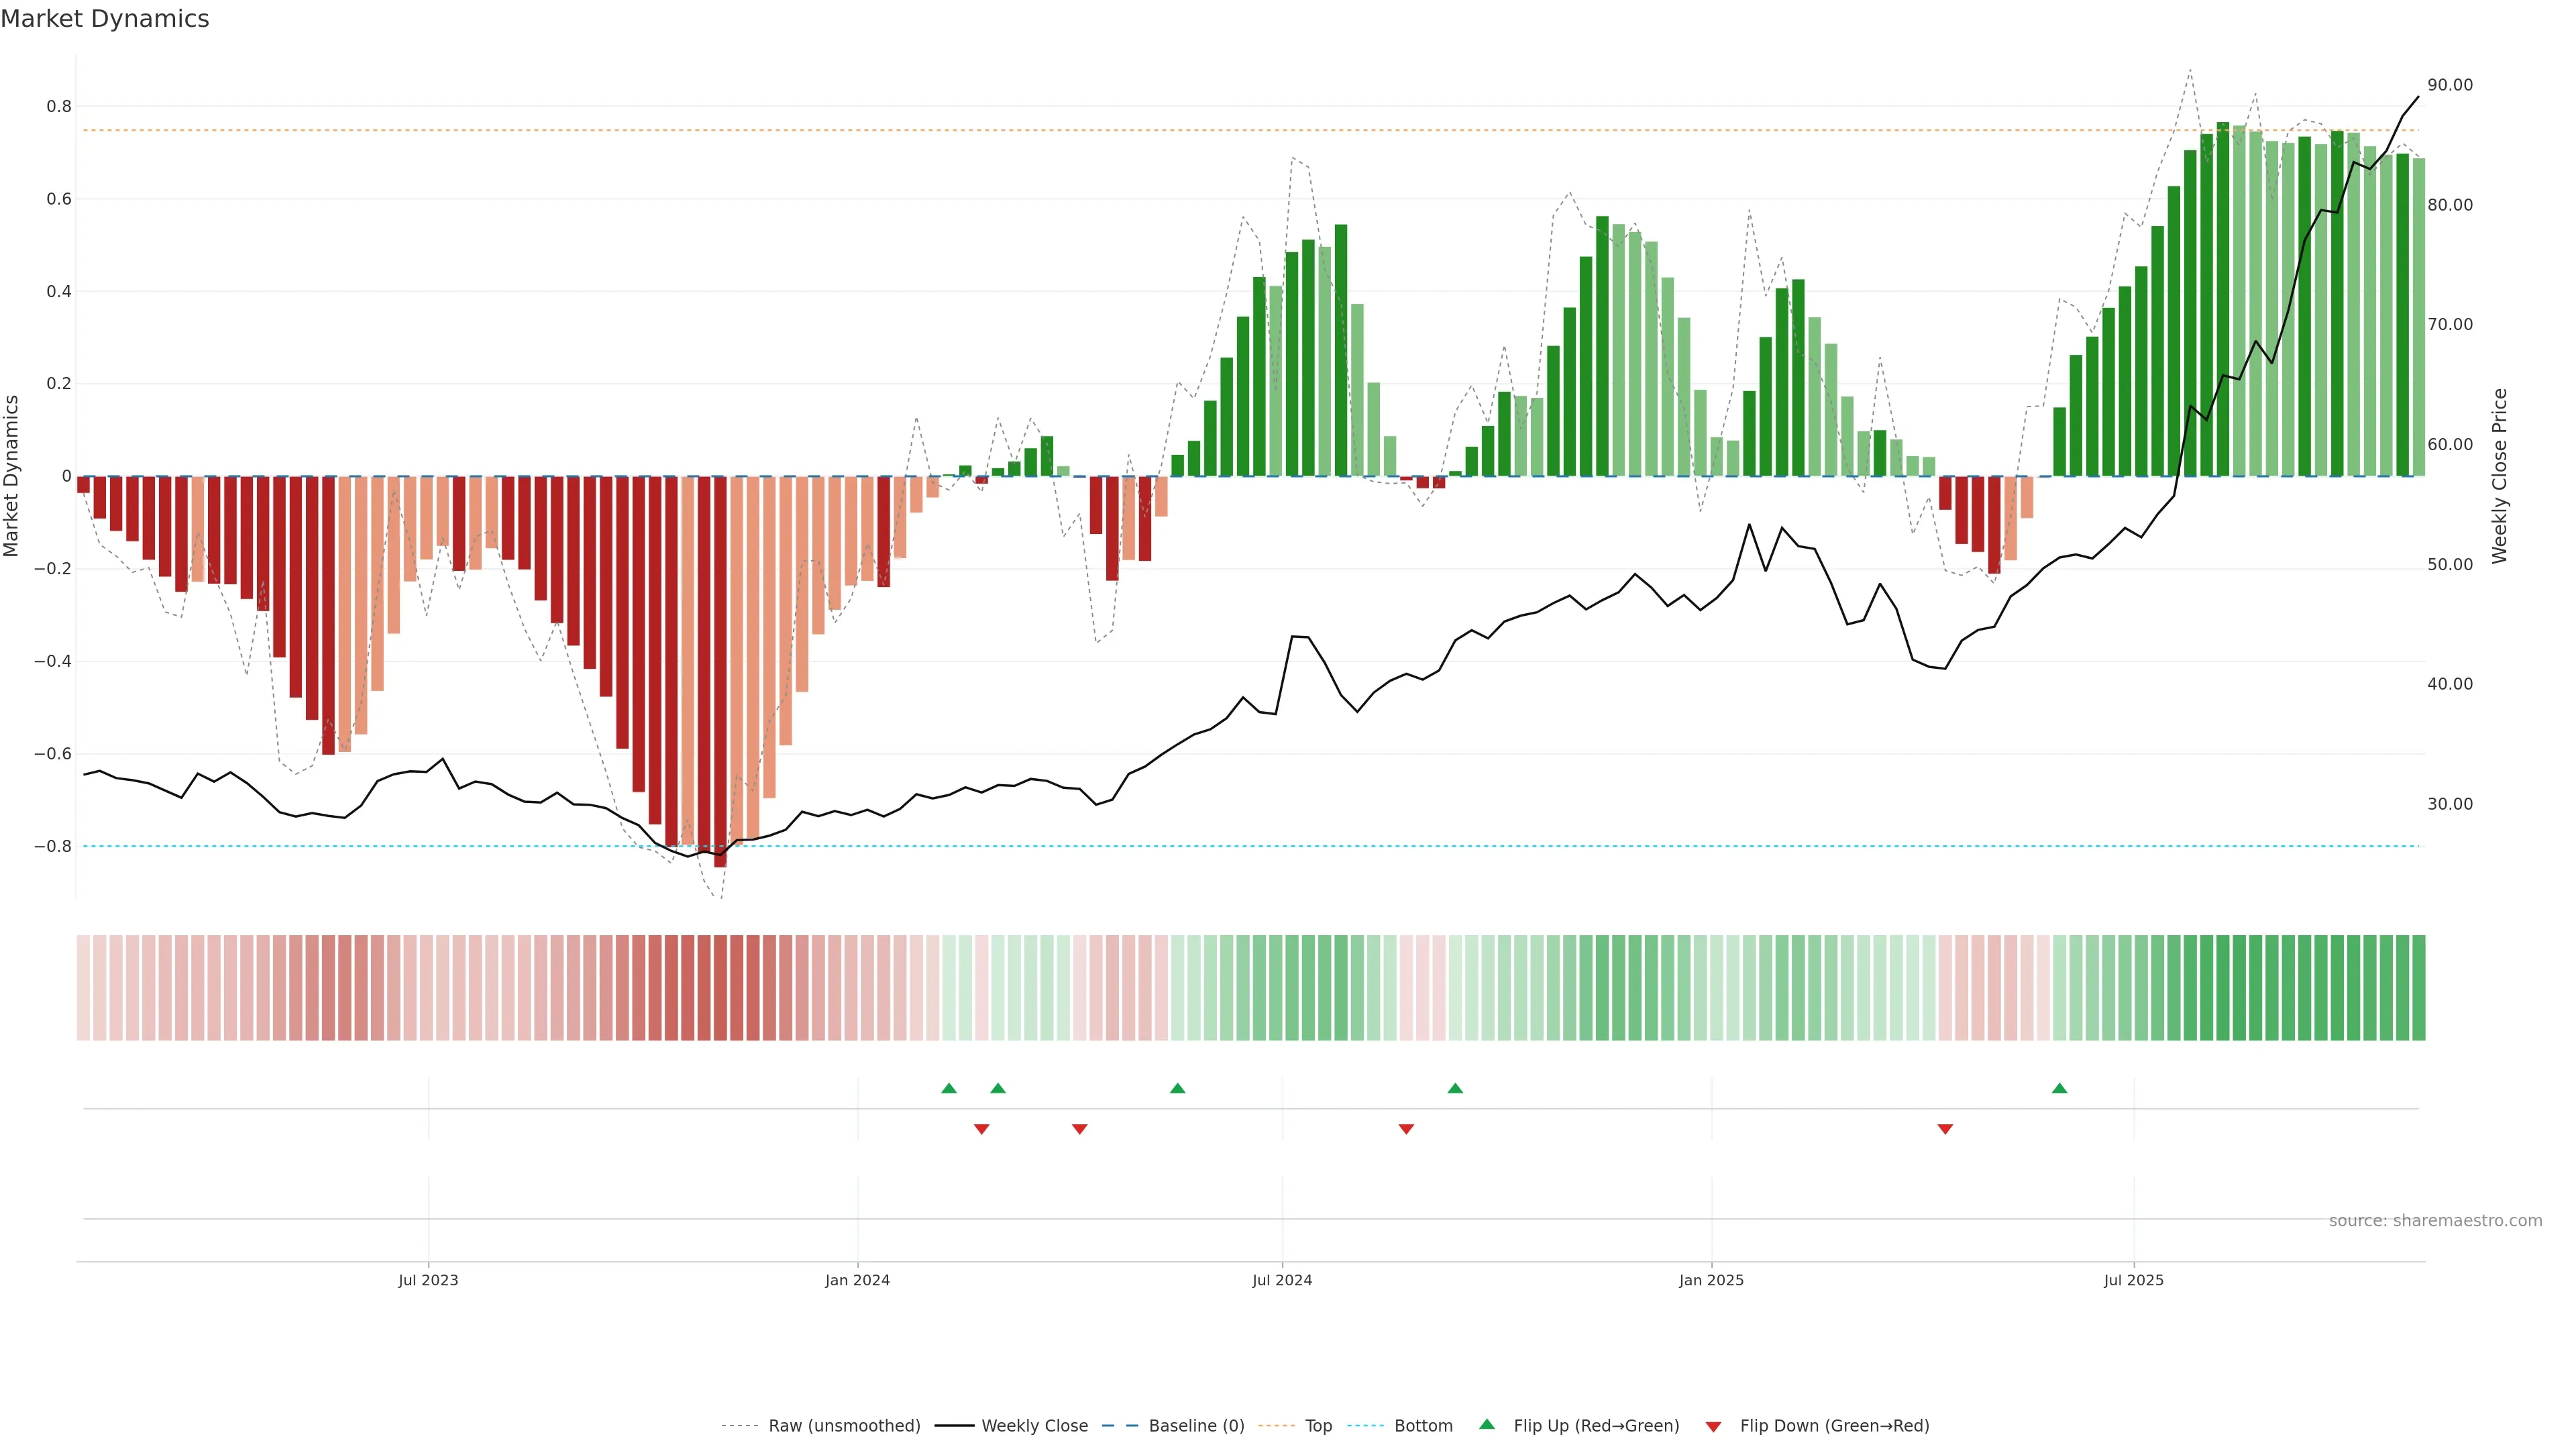Click the Market Dynamics chart title
2576x1449 pixels.
(105, 19)
